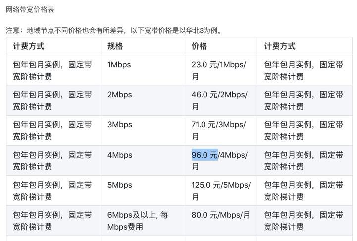This screenshot has width=357, height=241.
Task: Click the 23.0 元/1Mbps/月 price cell
Action: 221,70
